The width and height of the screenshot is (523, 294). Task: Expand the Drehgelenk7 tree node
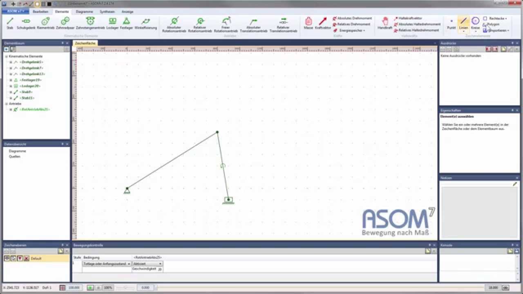point(11,68)
